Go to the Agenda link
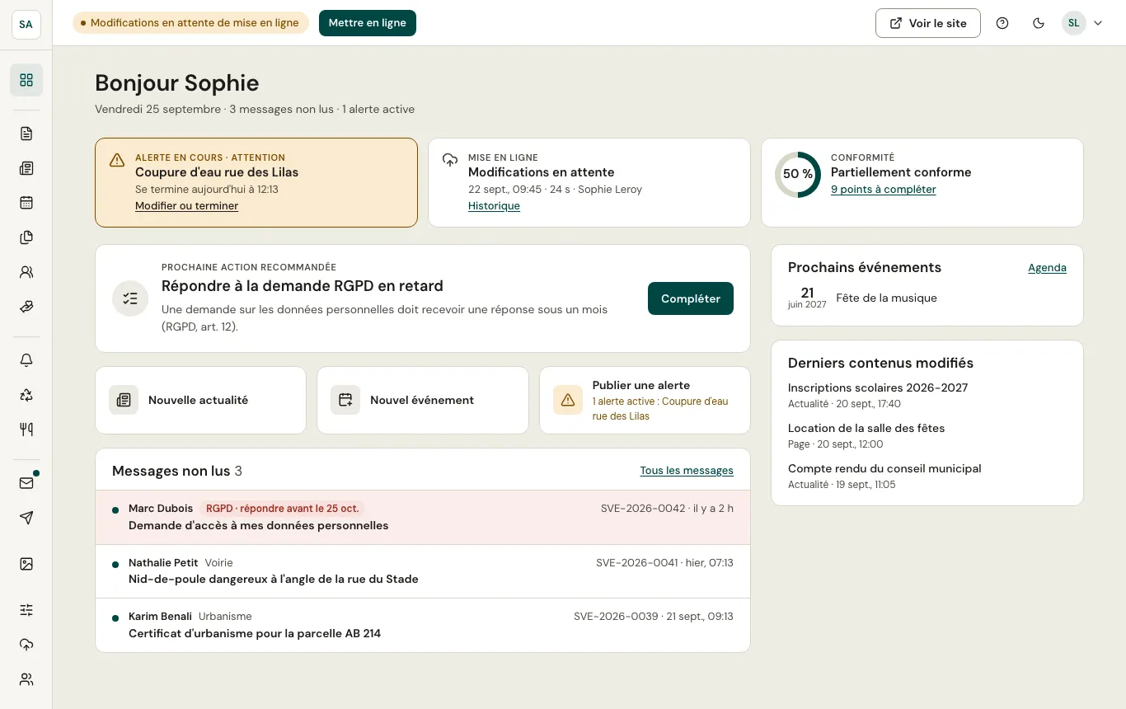Image resolution: width=1126 pixels, height=709 pixels. tap(1047, 268)
